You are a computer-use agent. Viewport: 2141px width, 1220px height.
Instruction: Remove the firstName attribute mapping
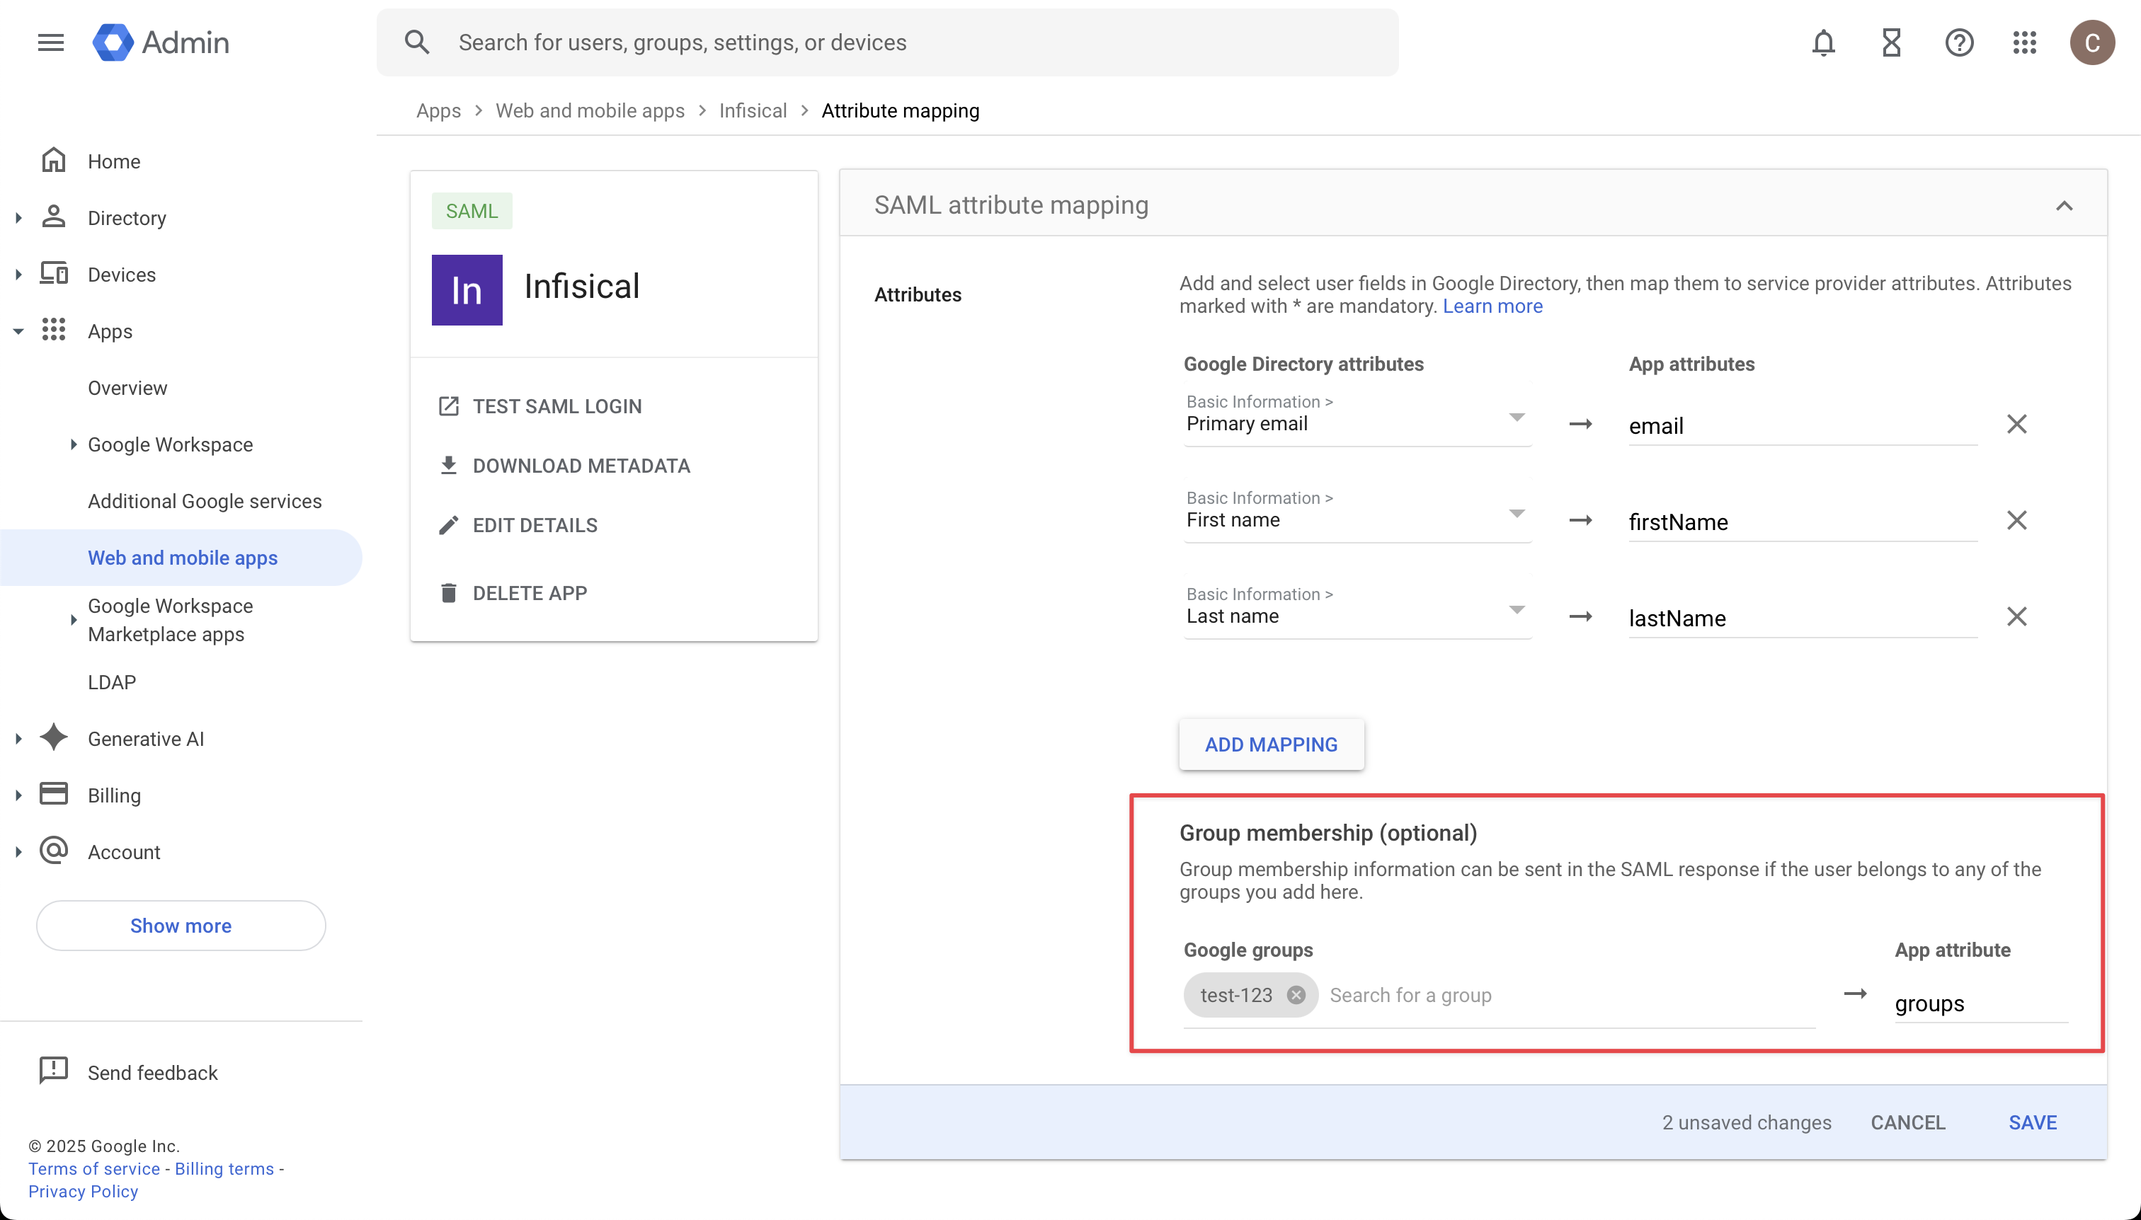click(x=2016, y=520)
